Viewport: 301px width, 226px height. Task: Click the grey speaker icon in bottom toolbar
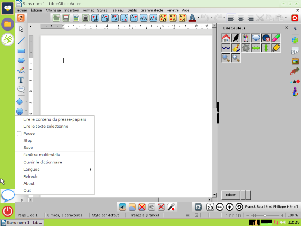152,207
